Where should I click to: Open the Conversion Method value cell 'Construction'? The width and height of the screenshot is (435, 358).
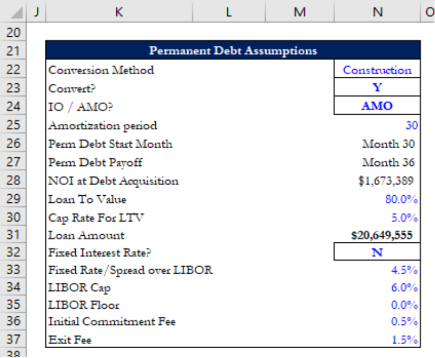[377, 69]
